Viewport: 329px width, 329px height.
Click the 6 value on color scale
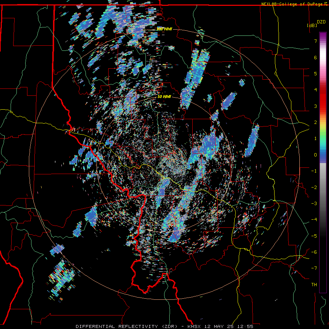click(x=315, y=57)
